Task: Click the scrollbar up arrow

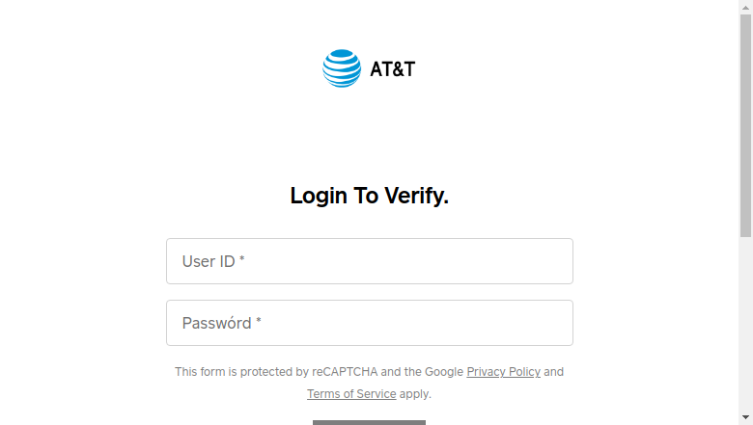Action: pyautogui.click(x=746, y=7)
